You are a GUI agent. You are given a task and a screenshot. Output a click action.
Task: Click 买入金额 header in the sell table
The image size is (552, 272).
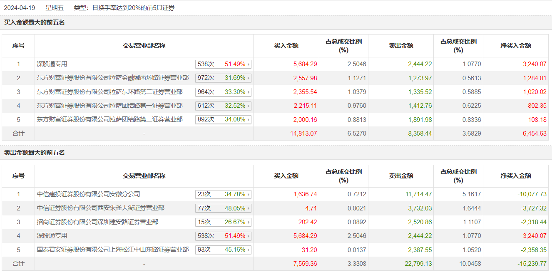(286, 176)
